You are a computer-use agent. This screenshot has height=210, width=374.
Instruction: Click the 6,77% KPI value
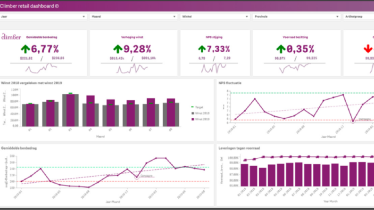(45, 49)
